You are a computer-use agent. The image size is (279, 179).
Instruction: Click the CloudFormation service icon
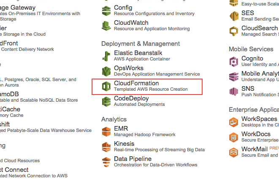pos(106,86)
